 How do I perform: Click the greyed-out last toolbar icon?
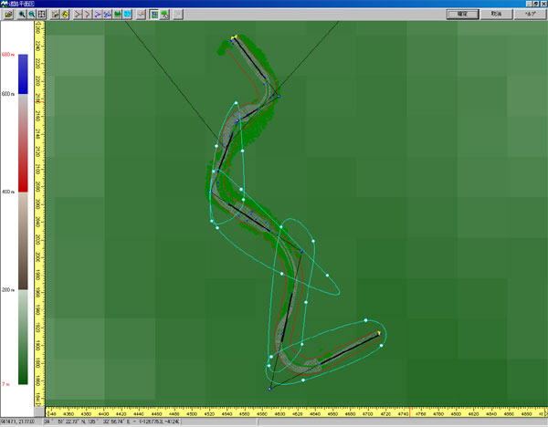point(177,15)
